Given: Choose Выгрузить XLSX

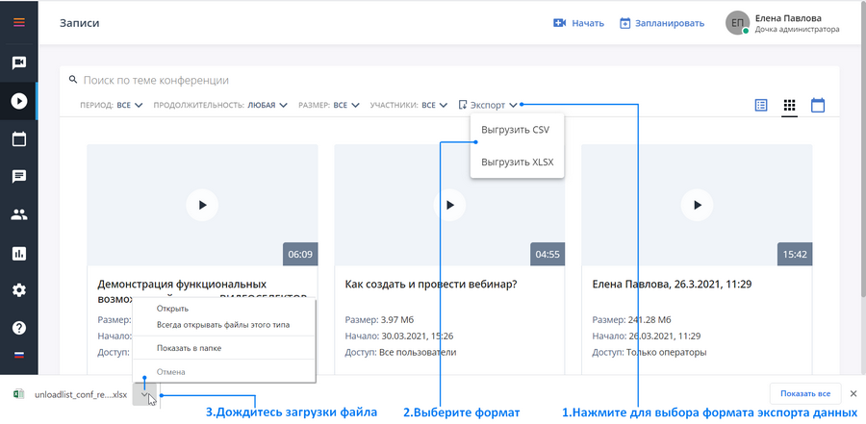Looking at the screenshot, I should pyautogui.click(x=517, y=162).
